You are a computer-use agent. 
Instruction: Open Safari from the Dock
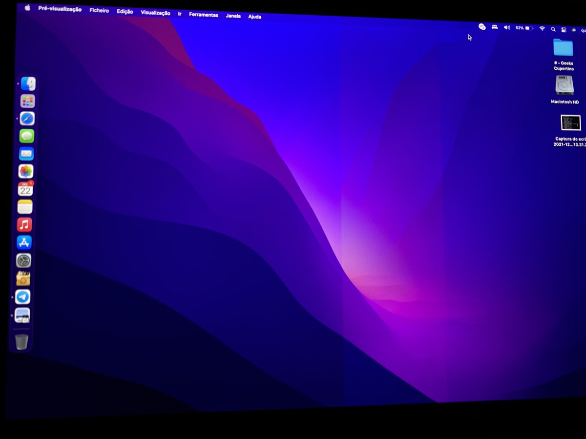27,118
